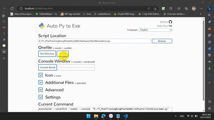Viewport: 214px width, 120px height.
Task: Show more bookmarks with chevron arrow
Action: point(201,14)
